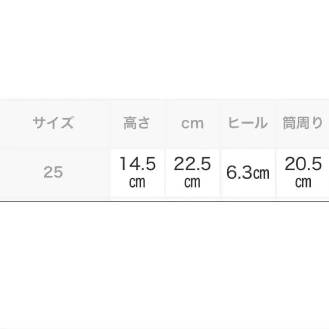This screenshot has height=329, width=329.
Task: Select the 20.5 cm shaft circumference cell
Action: (x=303, y=173)
